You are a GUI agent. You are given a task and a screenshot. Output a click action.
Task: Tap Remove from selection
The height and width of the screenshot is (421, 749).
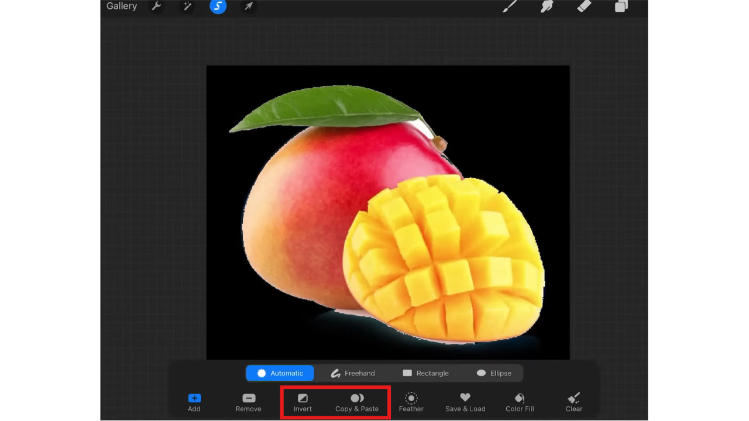[x=249, y=403]
